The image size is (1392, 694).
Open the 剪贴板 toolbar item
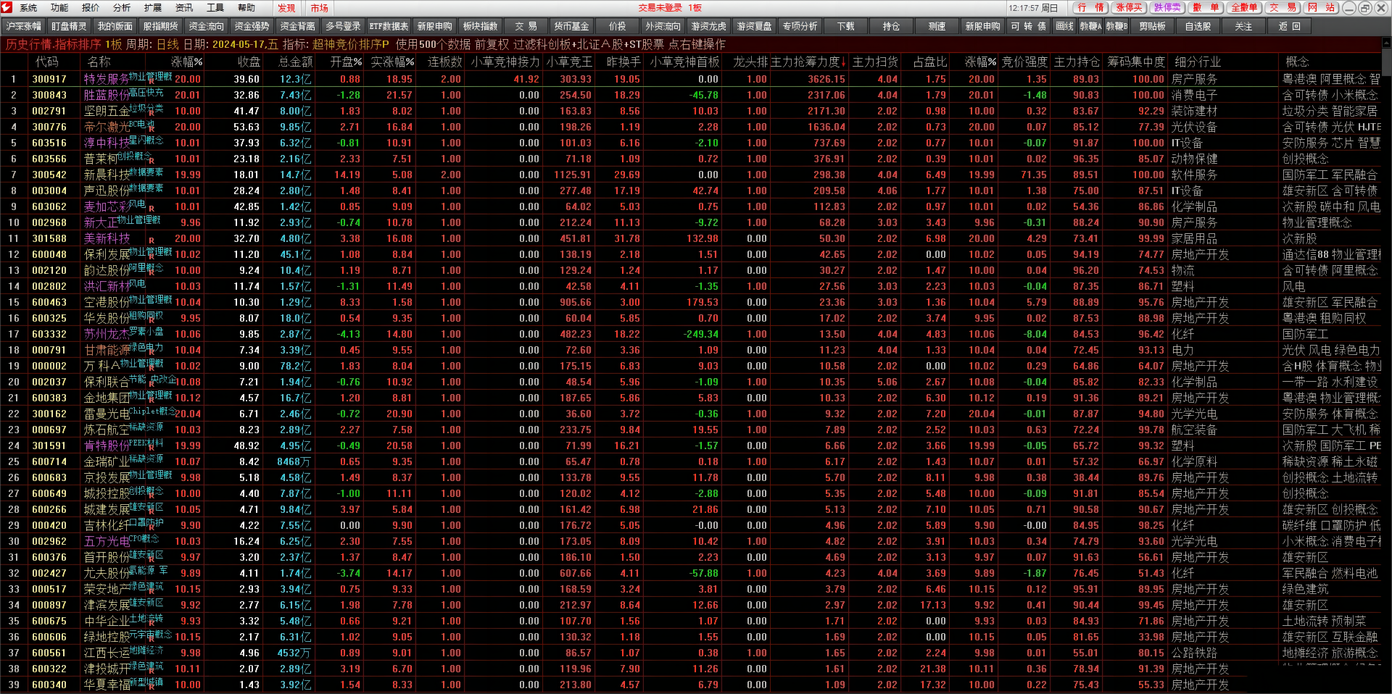tap(1152, 26)
